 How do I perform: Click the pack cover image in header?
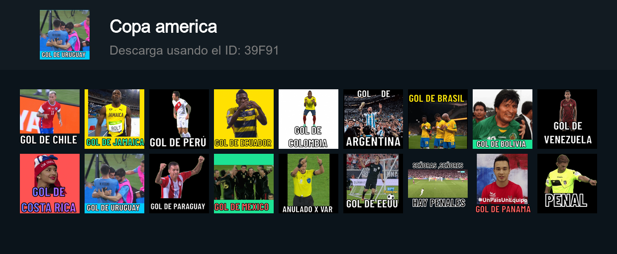click(x=65, y=35)
